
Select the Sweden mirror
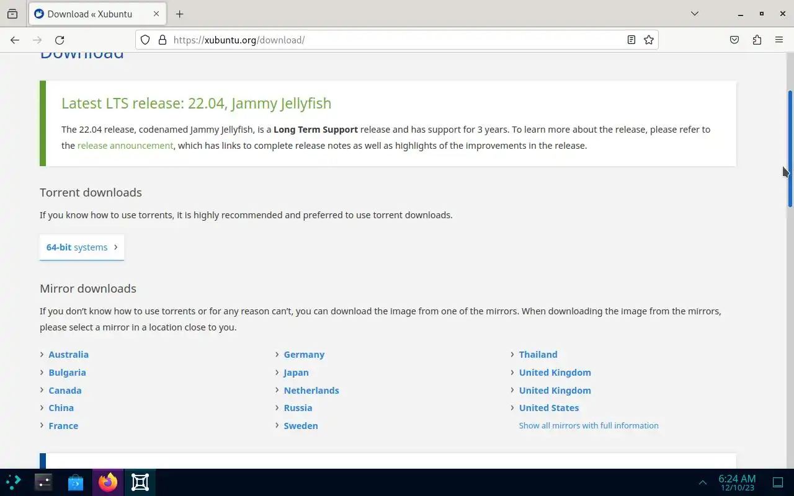[x=301, y=426]
